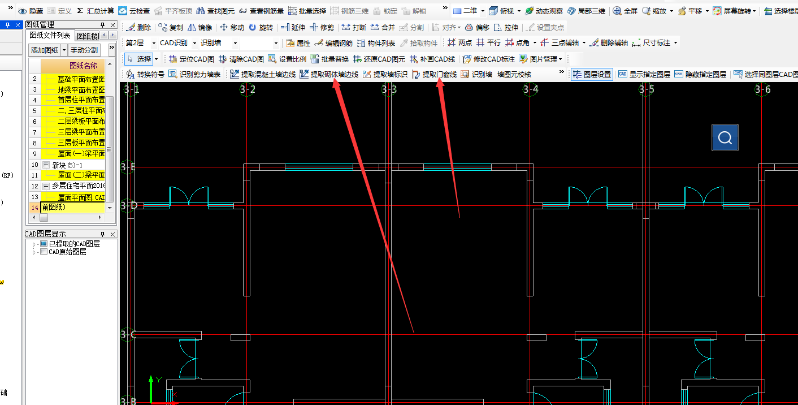Screen dimensions: 798x405
Task: Run 汇总计算 summary calculation
Action: pos(95,11)
